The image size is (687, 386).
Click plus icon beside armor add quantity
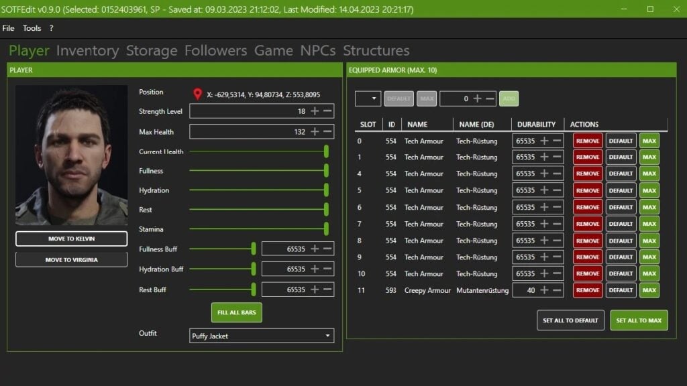tap(477, 99)
